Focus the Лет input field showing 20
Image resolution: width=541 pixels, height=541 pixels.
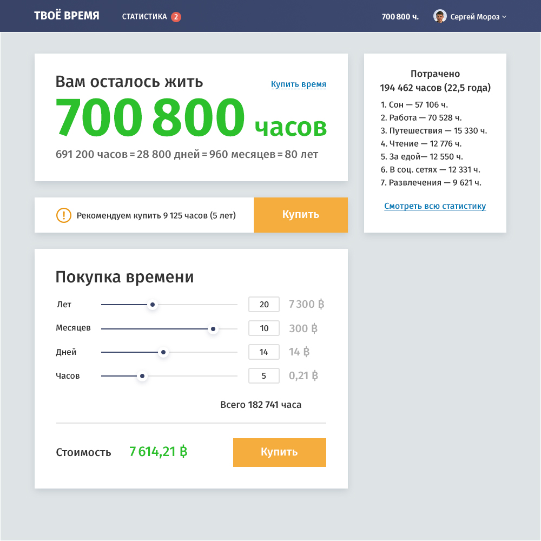pyautogui.click(x=264, y=305)
